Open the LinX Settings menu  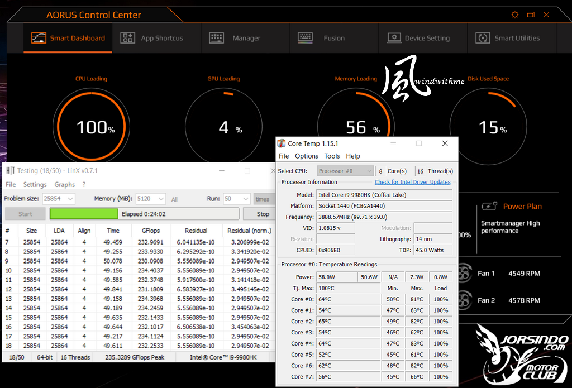[35, 185]
